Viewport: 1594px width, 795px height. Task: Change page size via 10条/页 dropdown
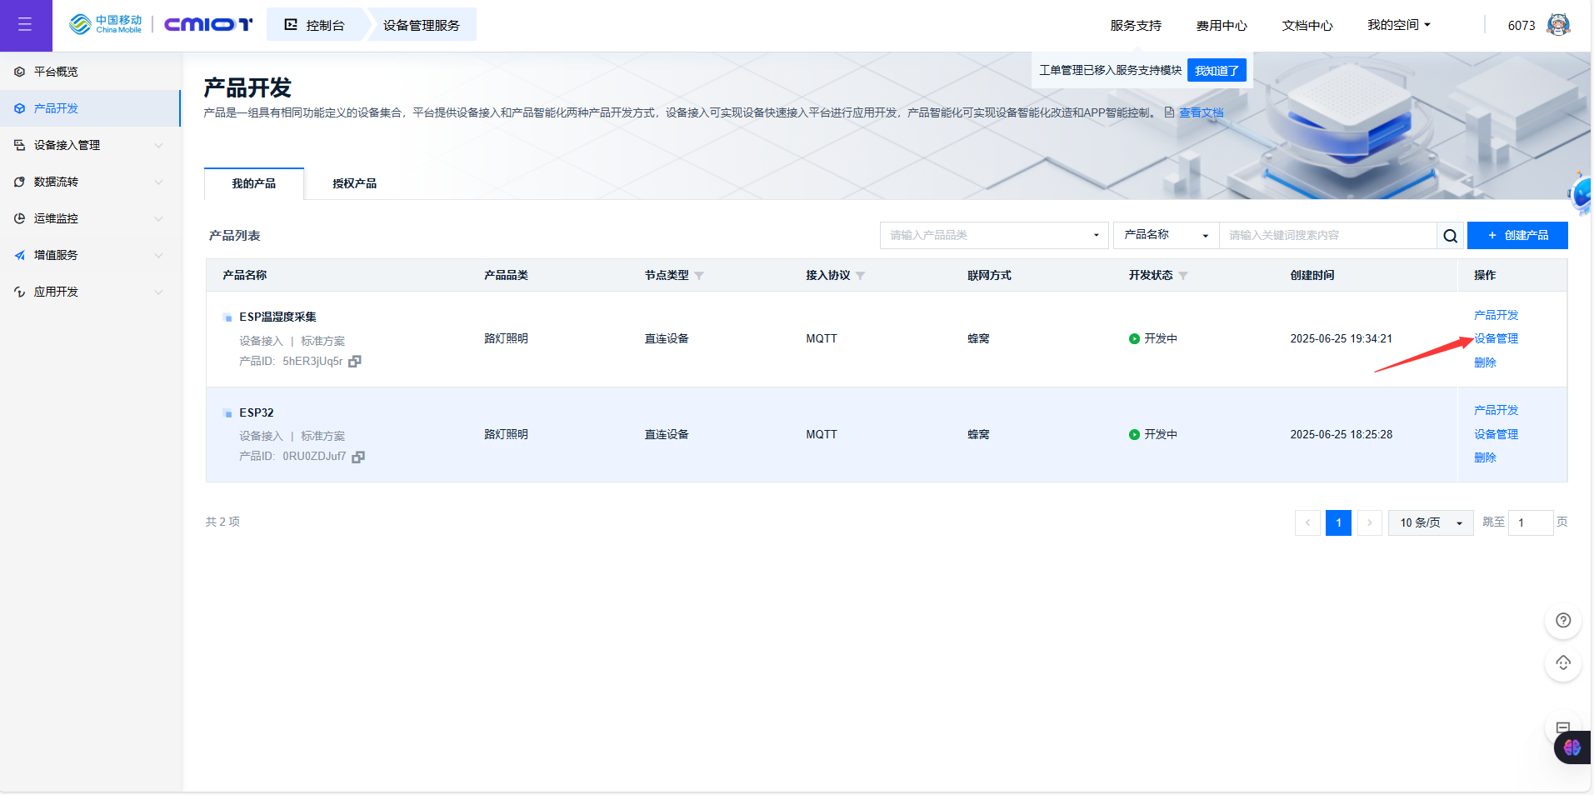click(x=1429, y=522)
